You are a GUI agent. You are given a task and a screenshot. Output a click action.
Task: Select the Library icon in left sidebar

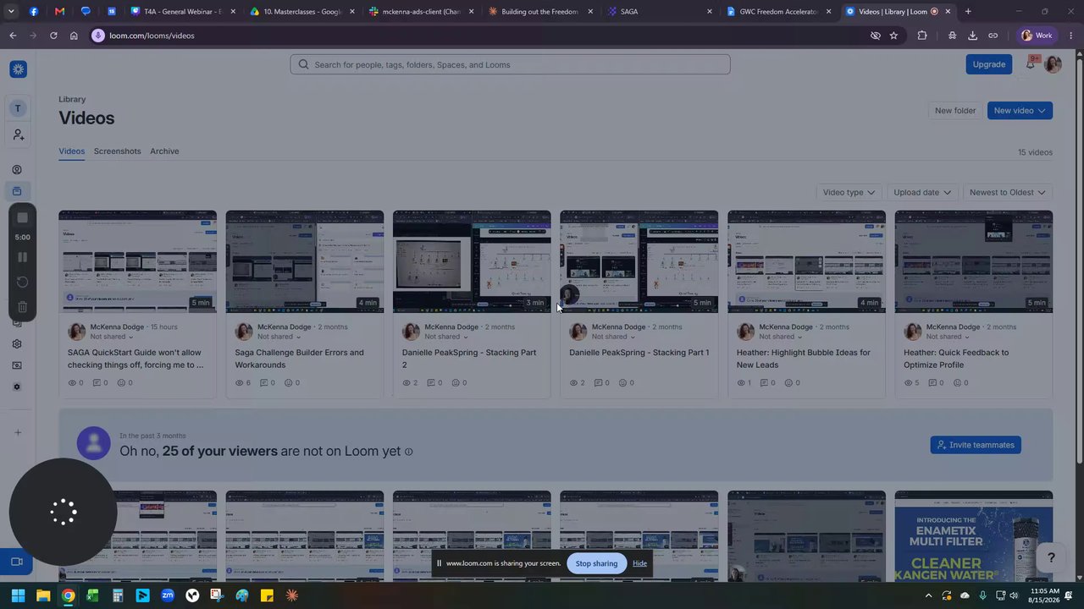point(17,191)
